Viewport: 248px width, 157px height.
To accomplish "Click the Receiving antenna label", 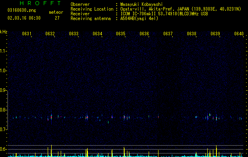I will point(91,18).
